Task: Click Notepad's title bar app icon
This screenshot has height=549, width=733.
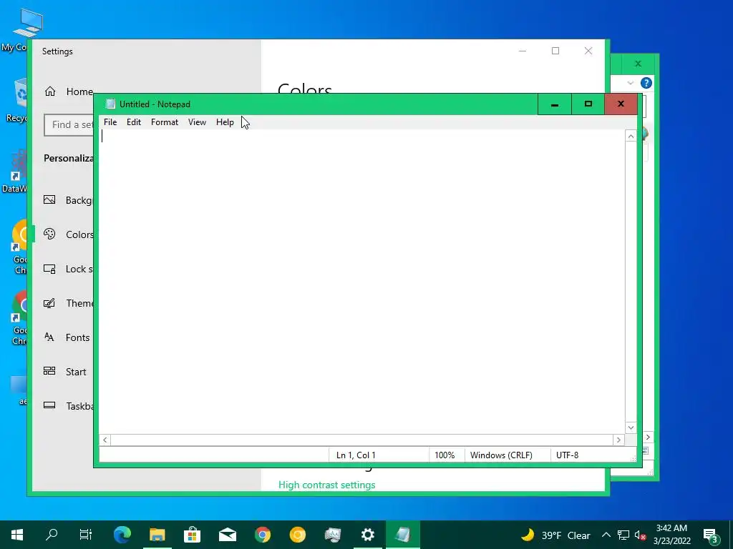Action: pyautogui.click(x=110, y=104)
